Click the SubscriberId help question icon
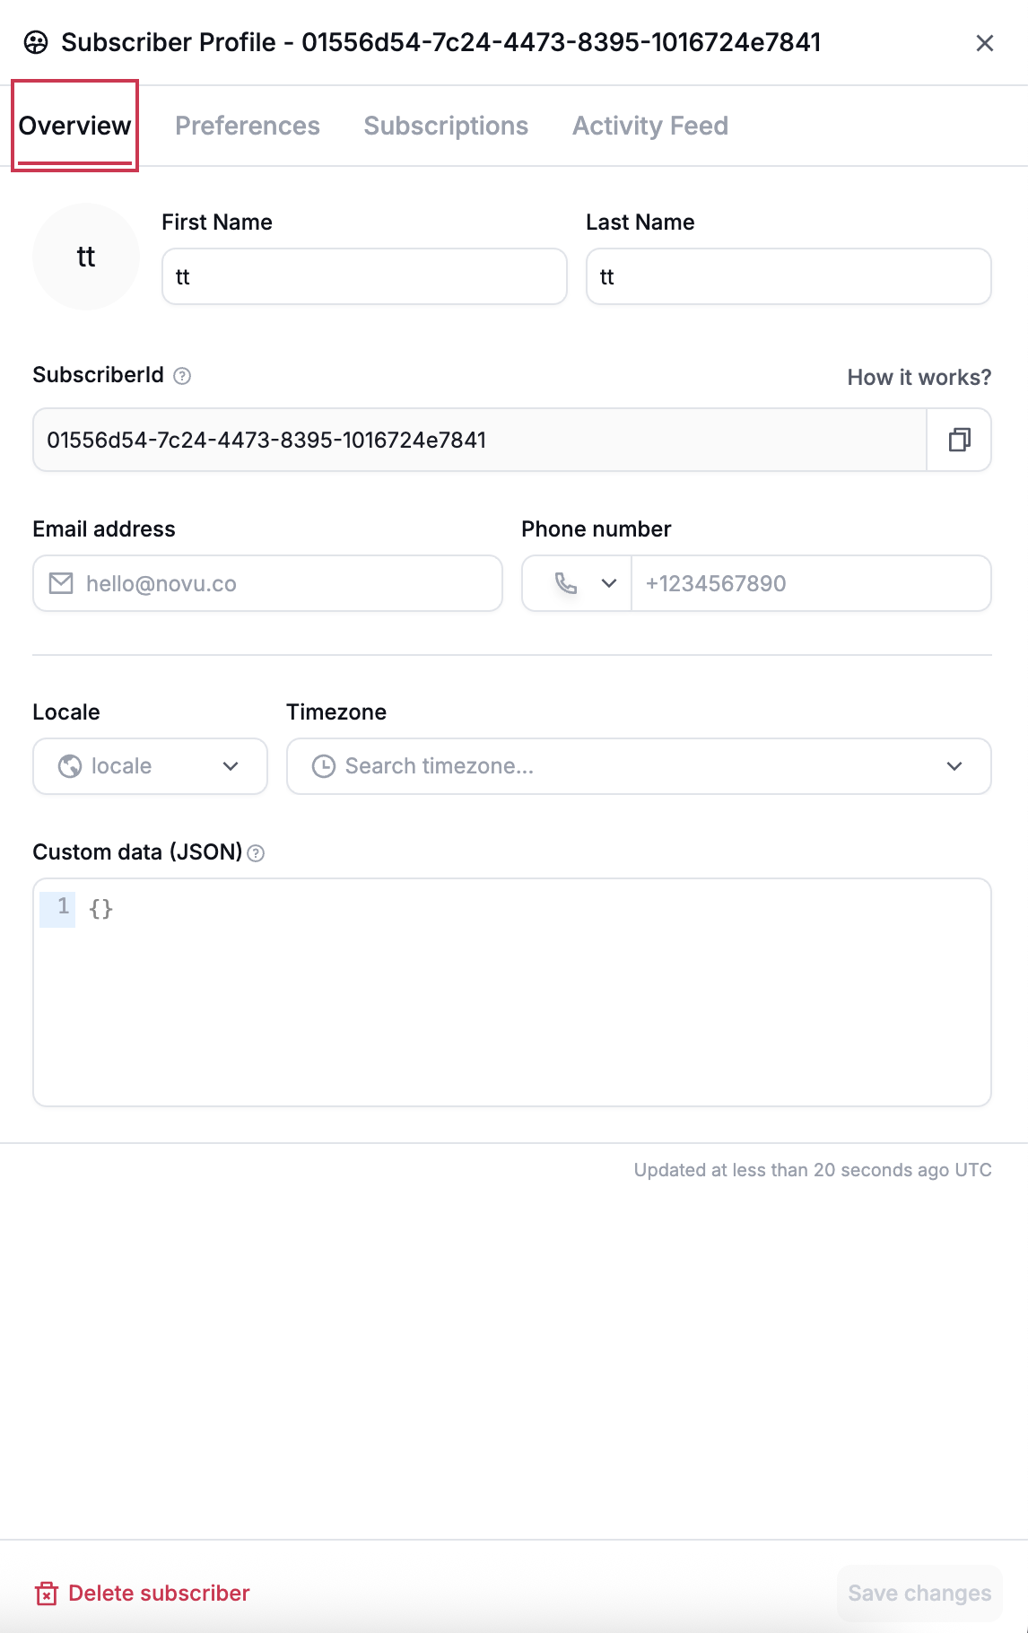The height and width of the screenshot is (1633, 1028). 182,376
